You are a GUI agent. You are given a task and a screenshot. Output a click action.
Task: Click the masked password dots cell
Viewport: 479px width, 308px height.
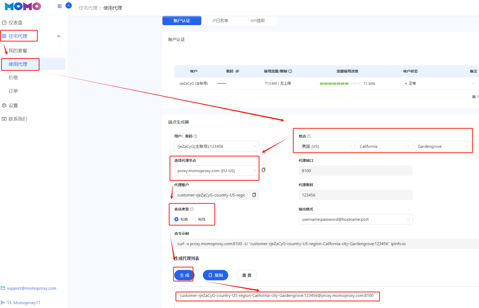[221, 83]
